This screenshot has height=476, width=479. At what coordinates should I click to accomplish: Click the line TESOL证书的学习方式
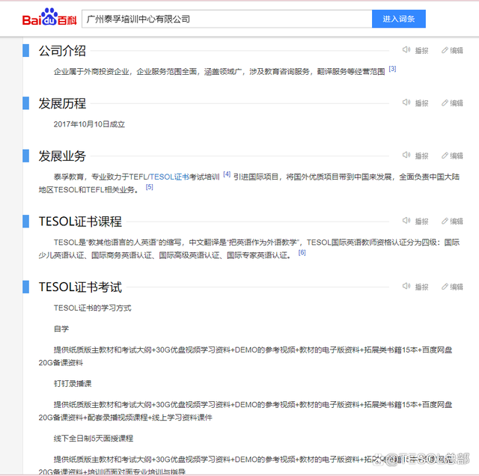pos(92,308)
